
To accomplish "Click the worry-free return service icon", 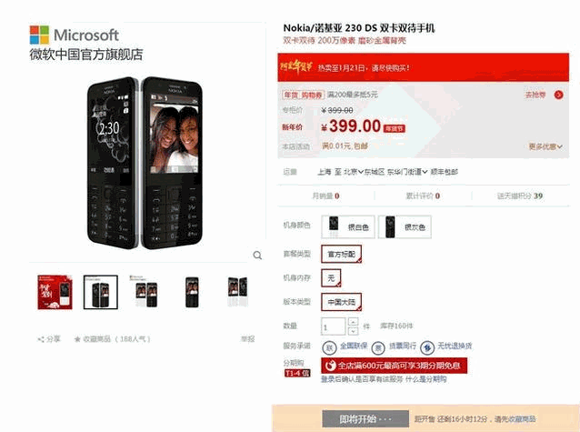I will tap(427, 347).
